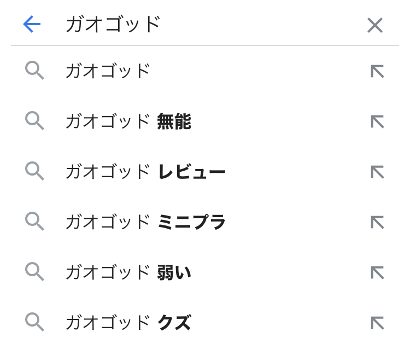This screenshot has width=410, height=349.
Task: Click the search field containing ガオゴッド
Action: [208, 25]
